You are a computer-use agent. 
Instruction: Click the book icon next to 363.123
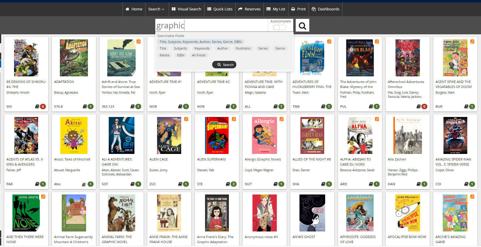[x=132, y=106]
